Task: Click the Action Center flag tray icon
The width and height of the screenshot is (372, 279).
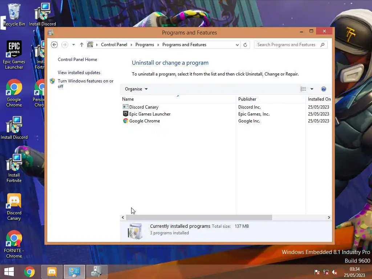Action: point(317,272)
